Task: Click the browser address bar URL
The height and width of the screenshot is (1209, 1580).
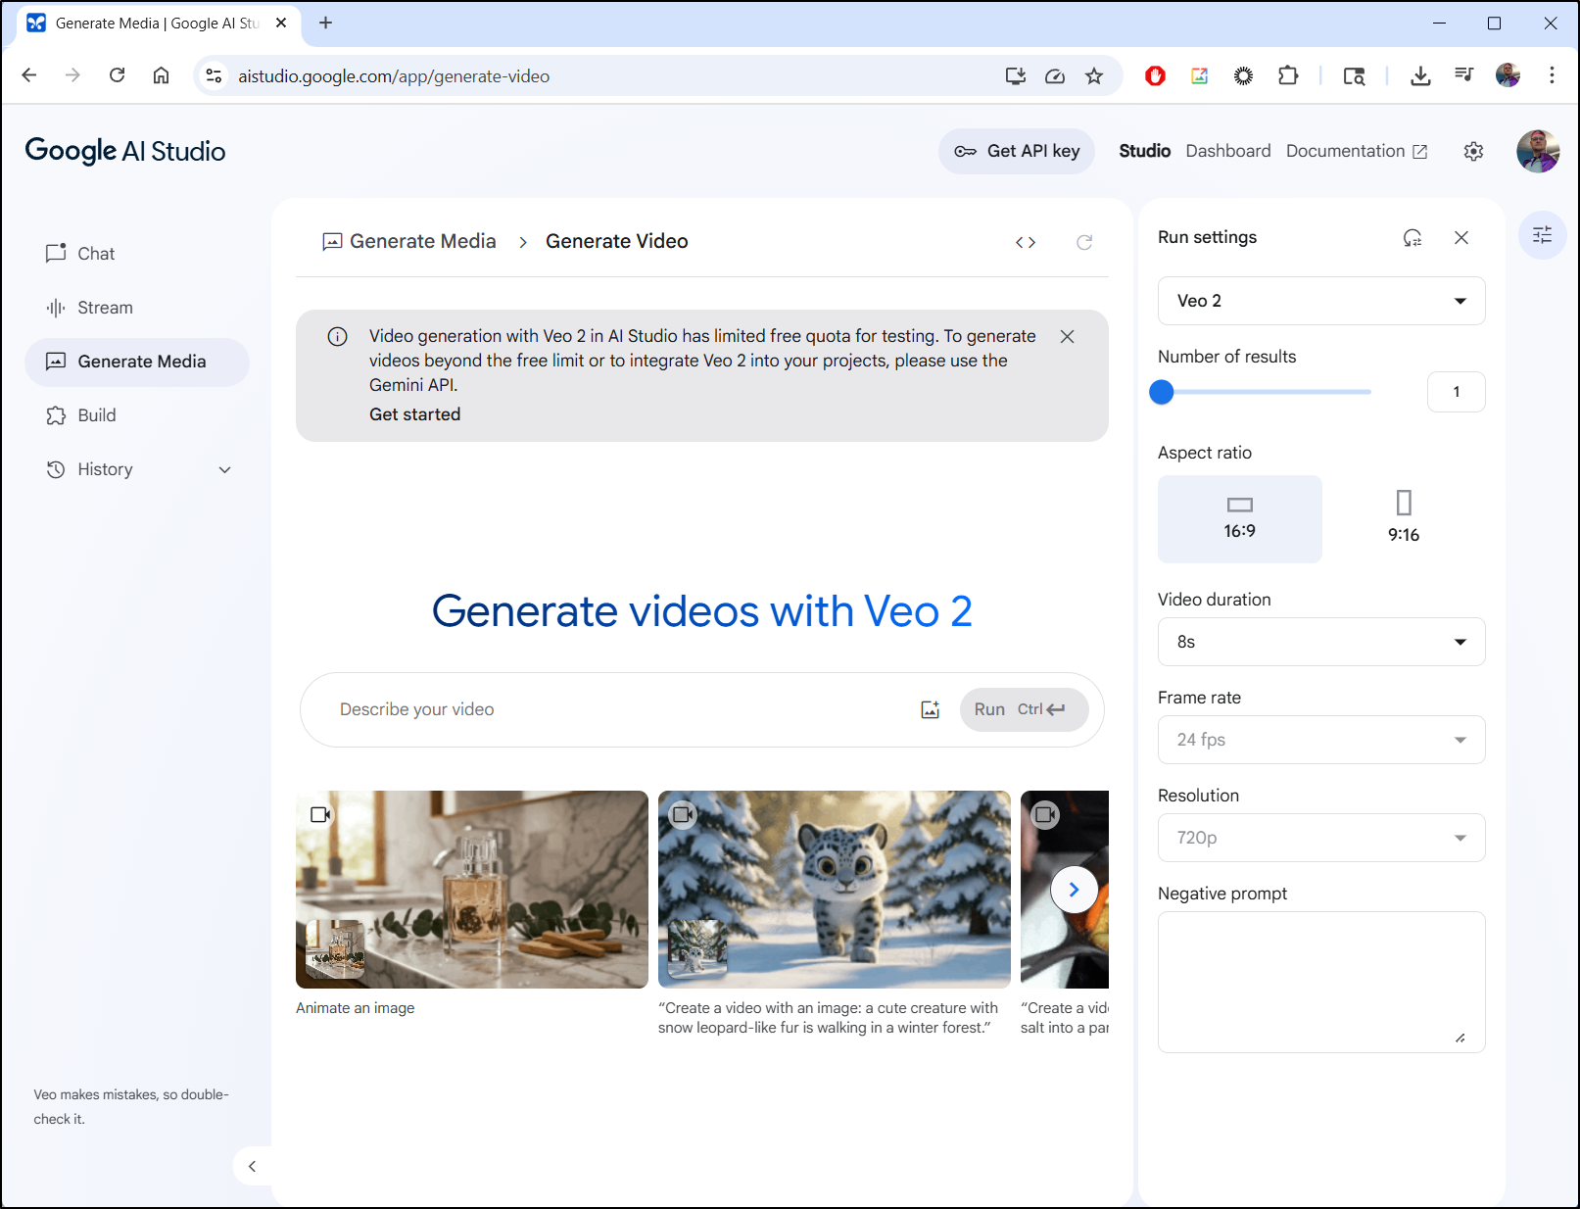Action: tap(394, 76)
